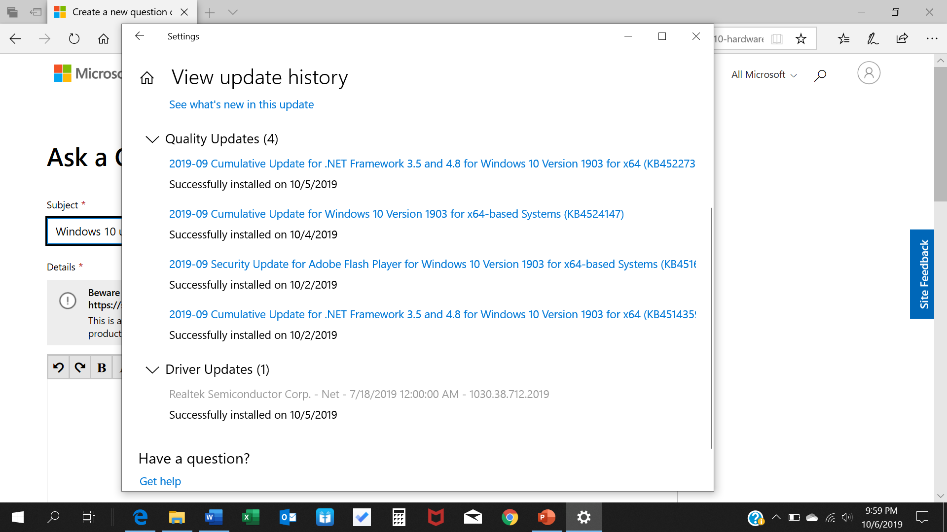
Task: Select Realtek Semiconductor driver update entry
Action: point(359,394)
